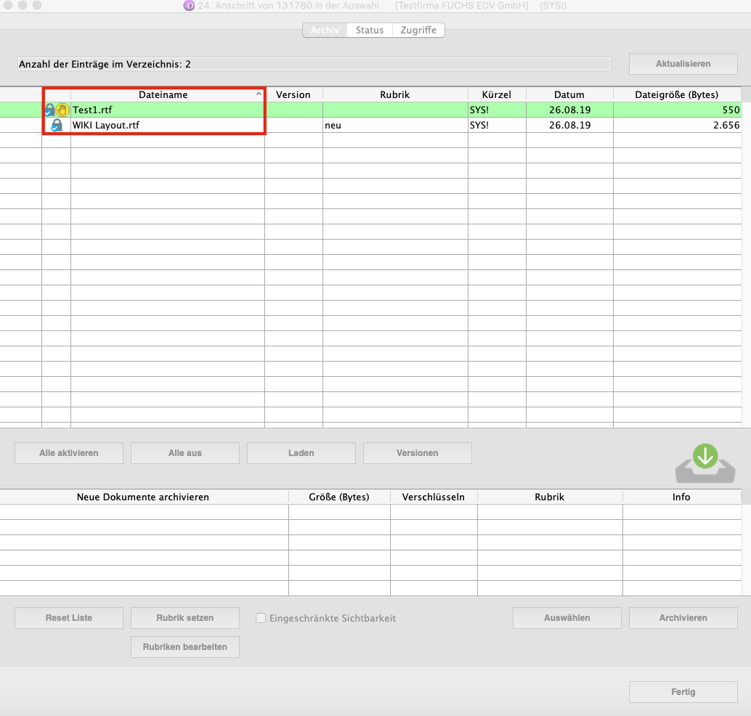This screenshot has height=716, width=751.
Task: Click the yellow hand icon on Test1.rtf
Action: [62, 110]
